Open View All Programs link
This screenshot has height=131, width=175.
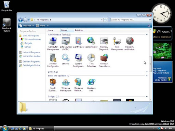point(31,35)
